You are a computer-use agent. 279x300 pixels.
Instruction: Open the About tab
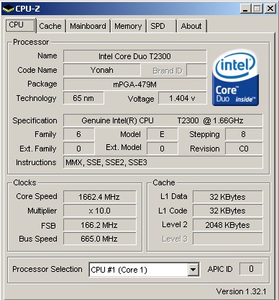[191, 26]
